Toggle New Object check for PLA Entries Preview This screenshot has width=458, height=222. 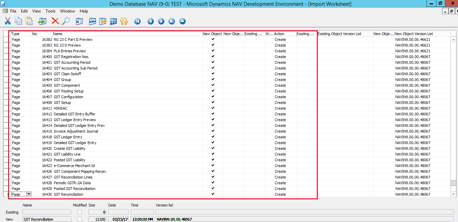tap(213, 51)
